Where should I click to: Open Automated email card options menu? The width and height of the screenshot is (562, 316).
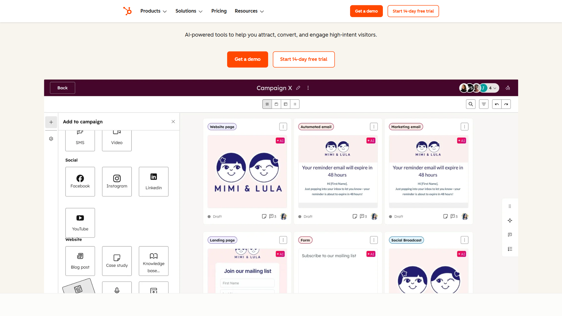pos(374,127)
